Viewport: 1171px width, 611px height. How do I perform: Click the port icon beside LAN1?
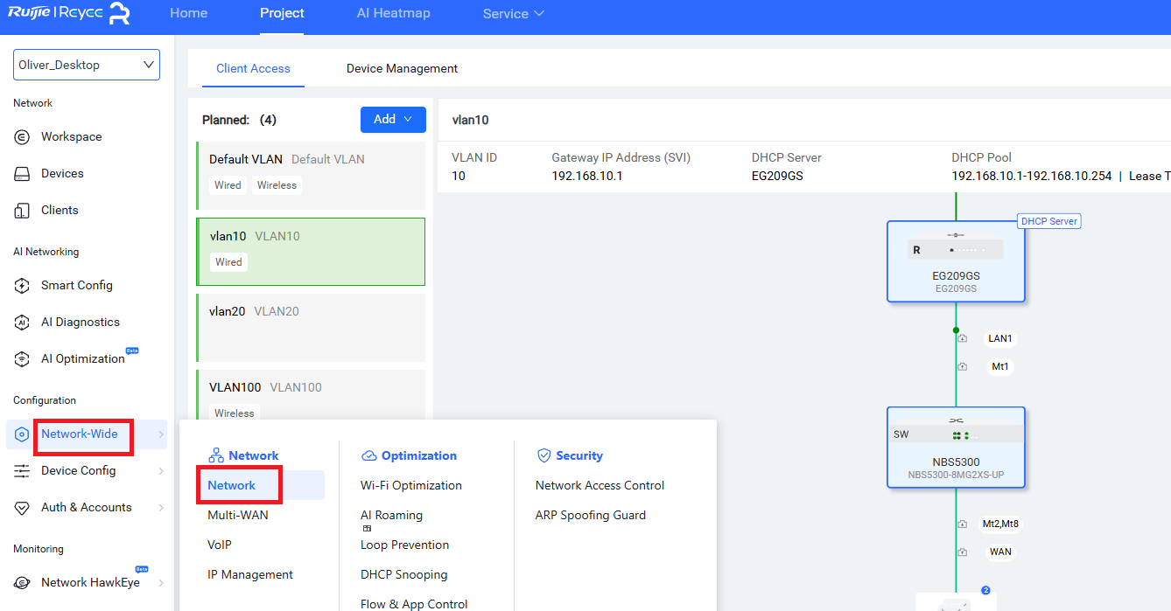962,338
